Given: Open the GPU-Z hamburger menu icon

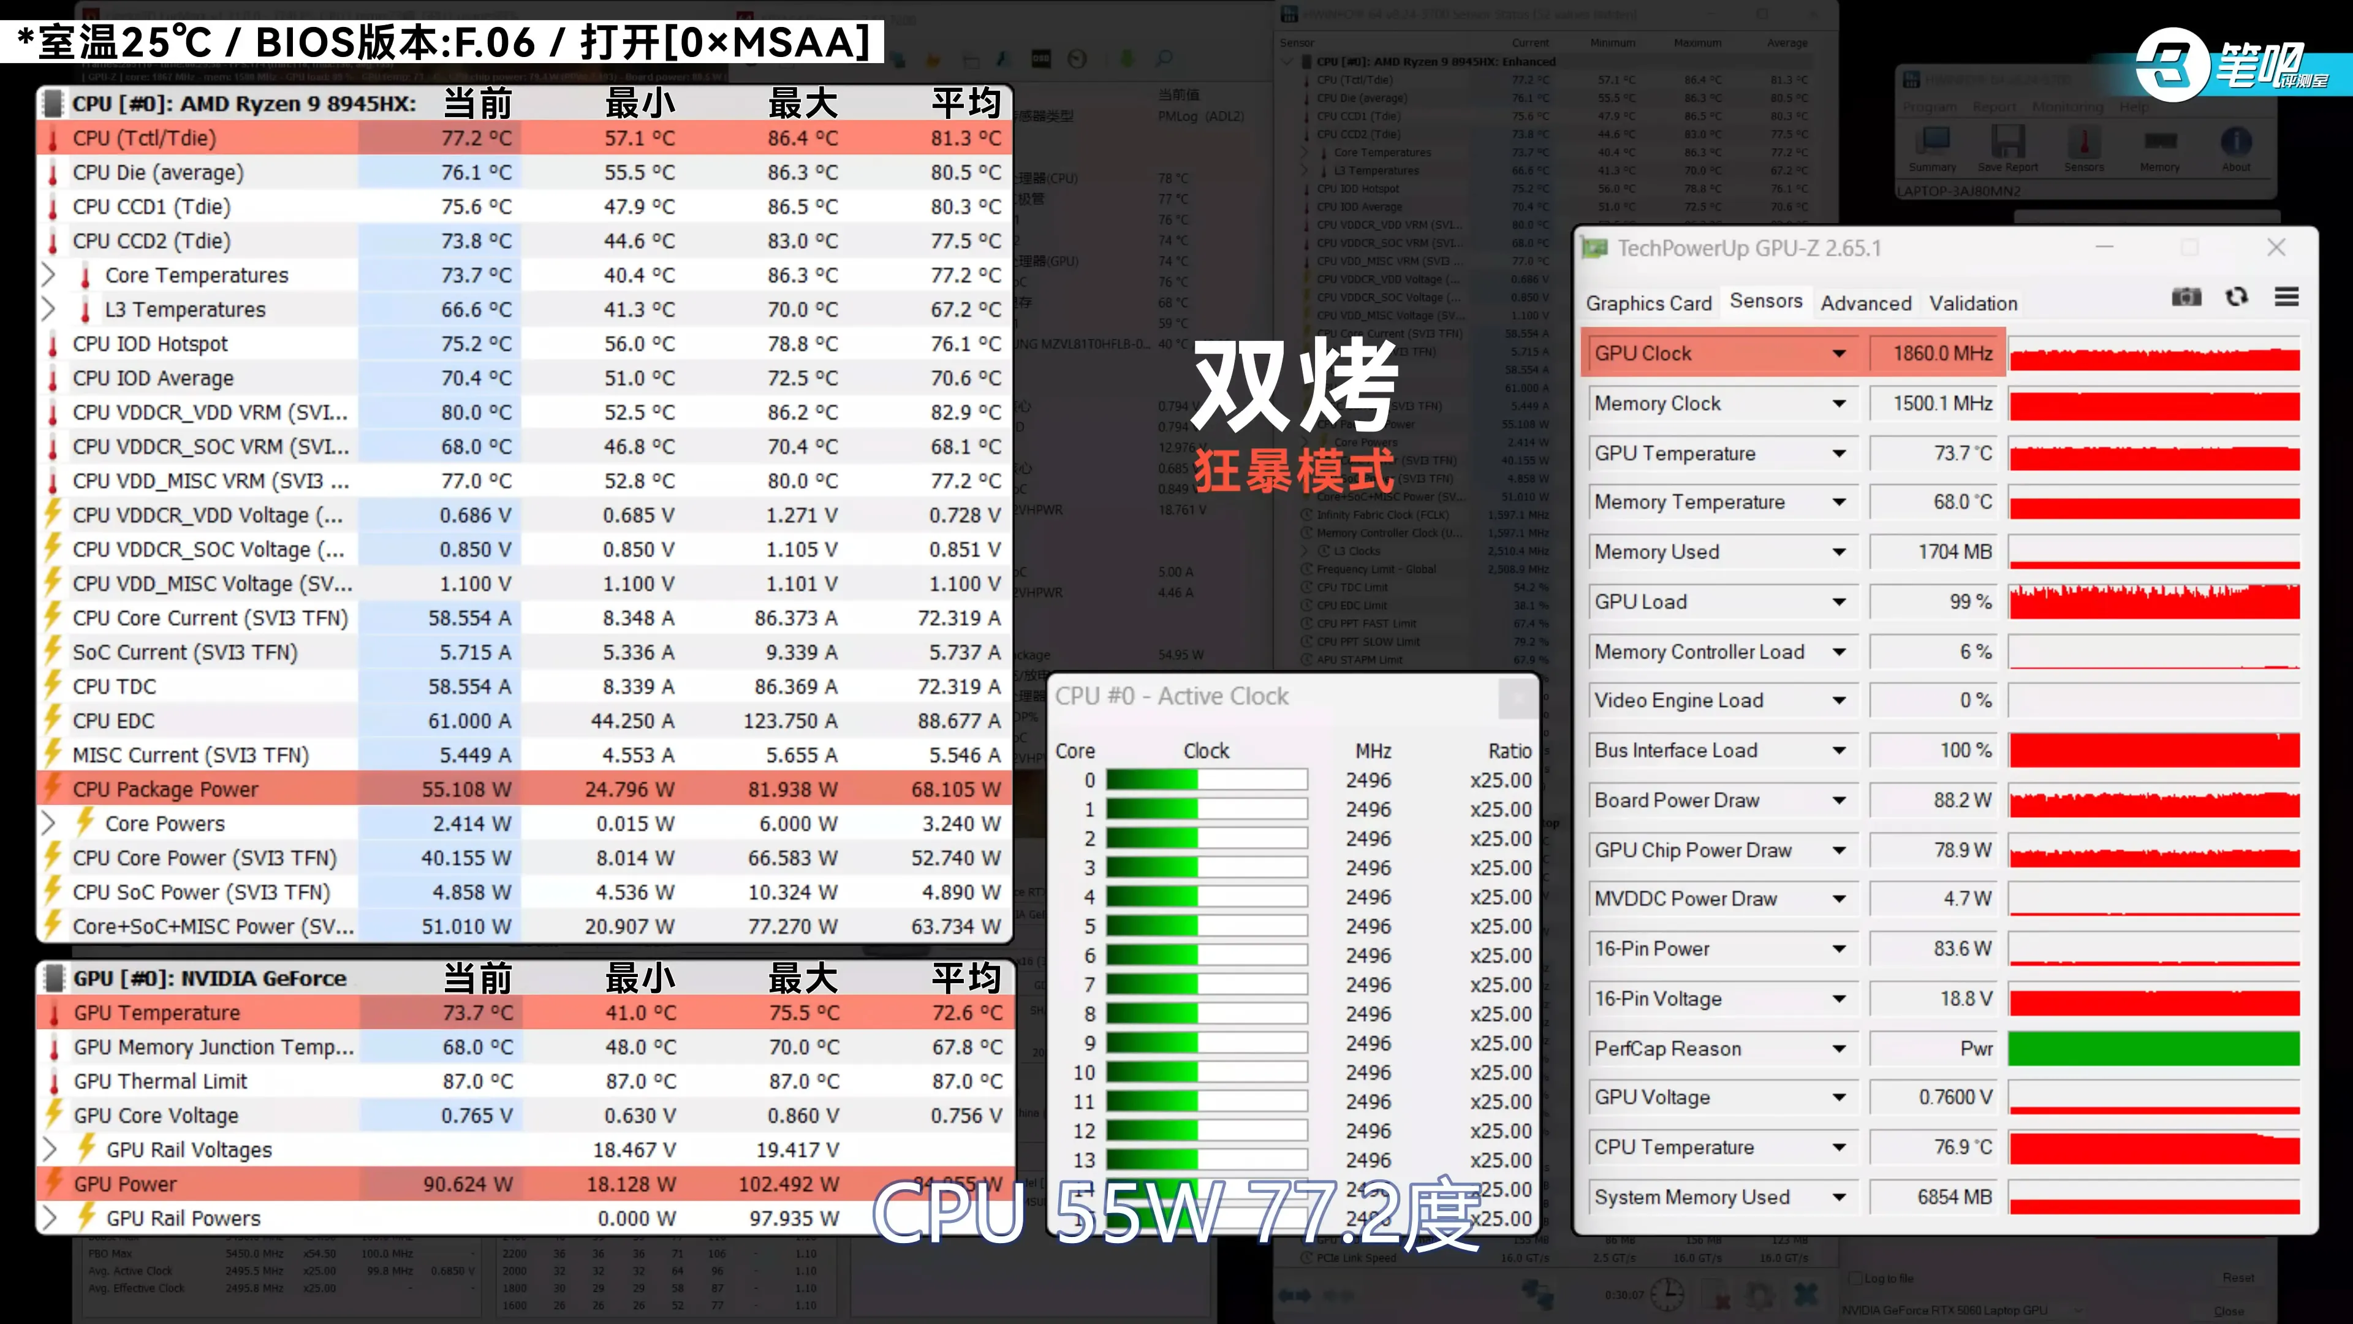Looking at the screenshot, I should click(x=2286, y=297).
